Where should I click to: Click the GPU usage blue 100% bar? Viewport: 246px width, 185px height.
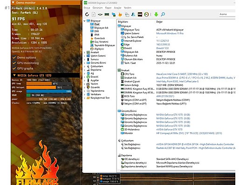tap(49, 92)
